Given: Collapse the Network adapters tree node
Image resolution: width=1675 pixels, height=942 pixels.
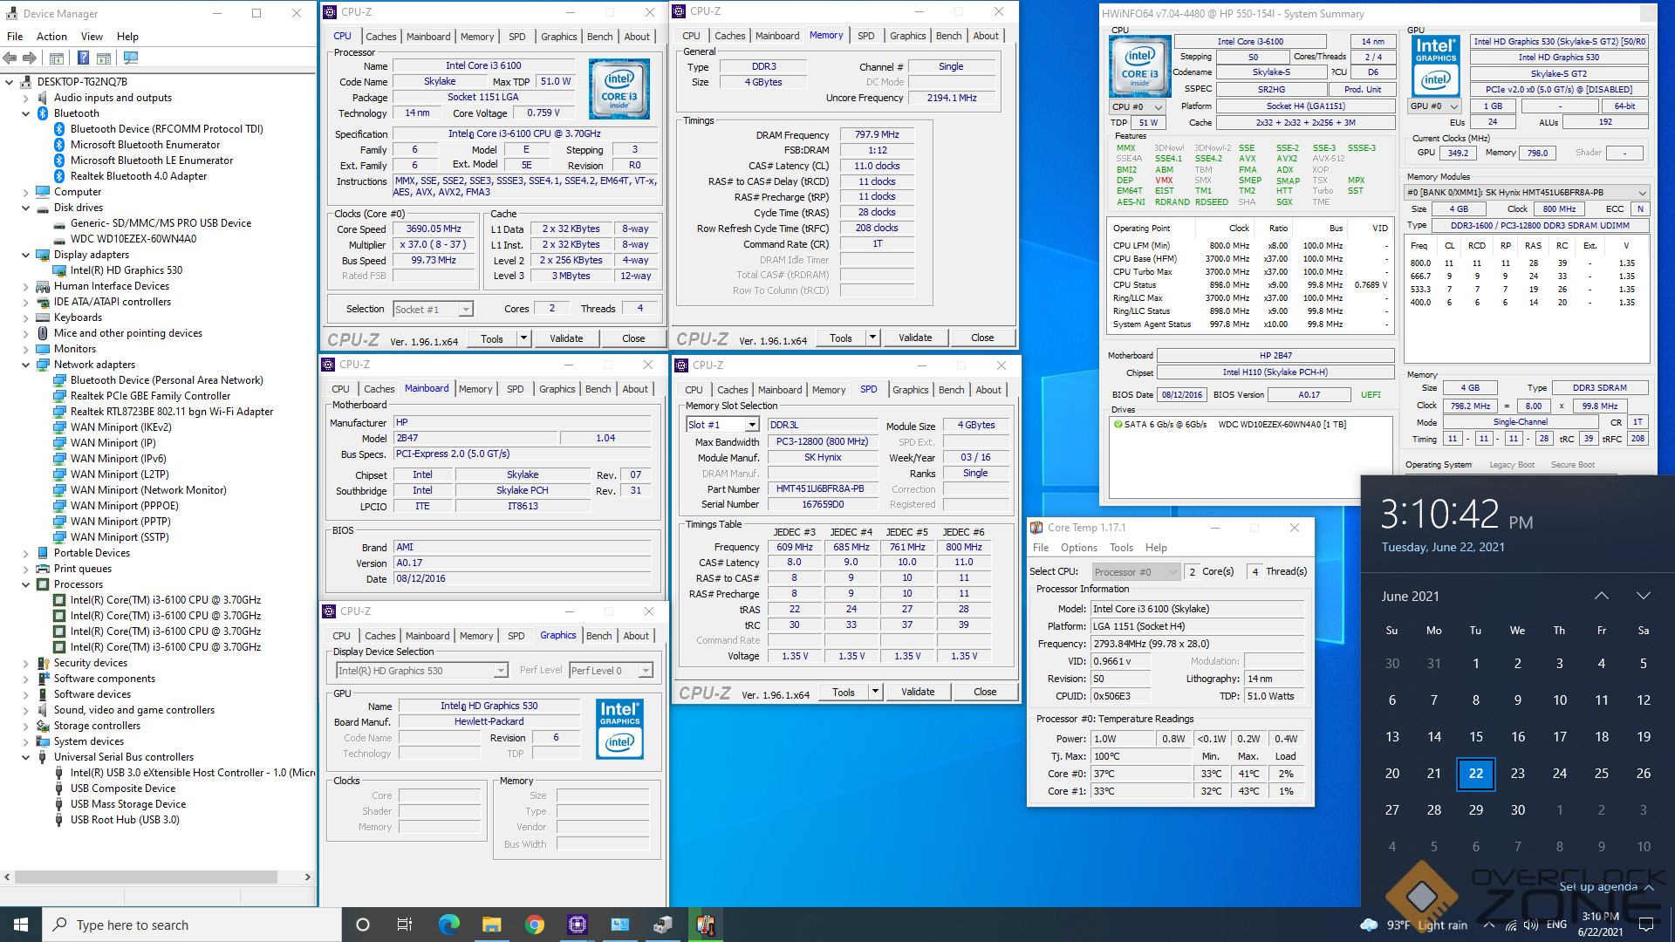Looking at the screenshot, I should tap(26, 365).
